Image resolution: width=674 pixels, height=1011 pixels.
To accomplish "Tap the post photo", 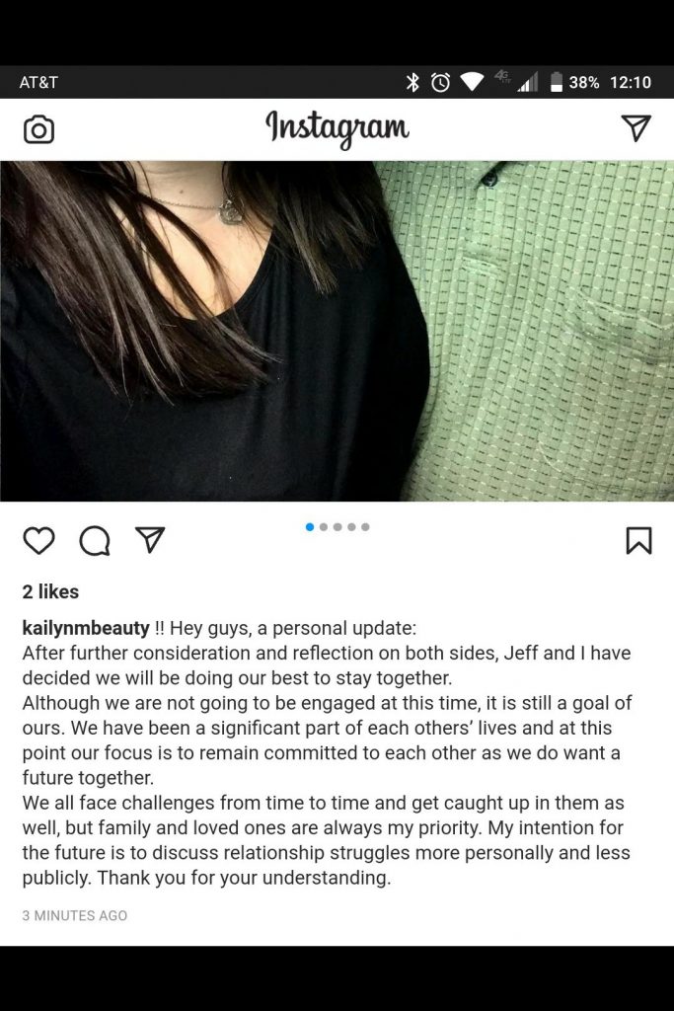I will (x=337, y=331).
